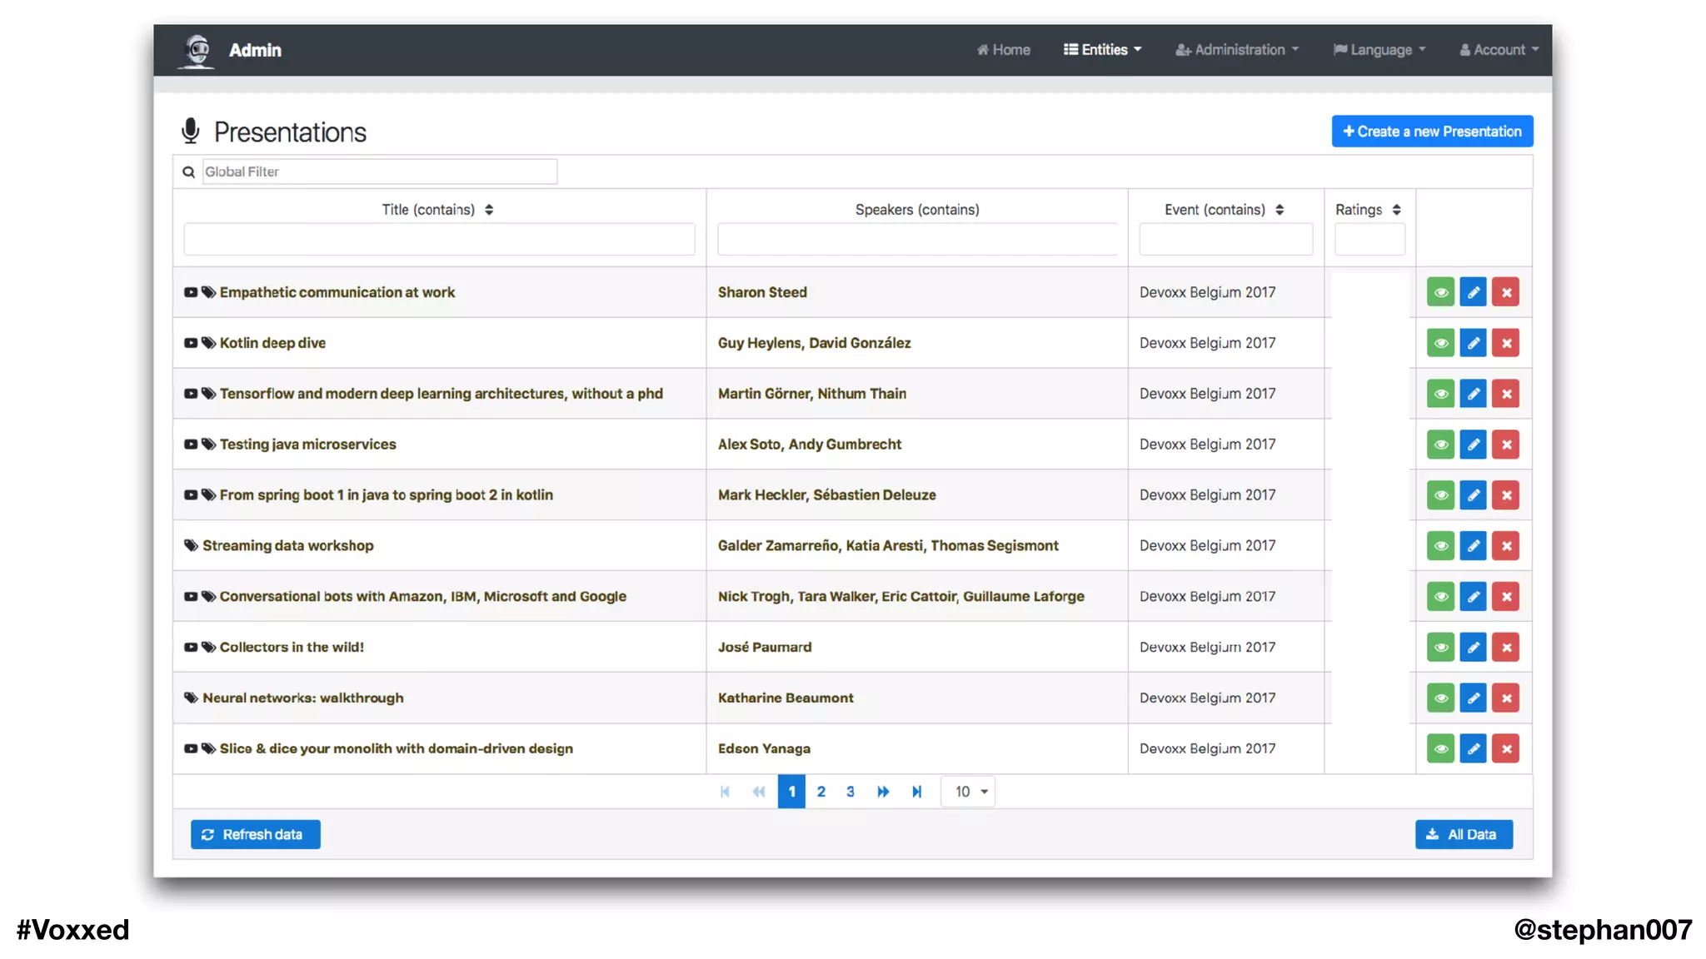Click into the Global Filter search field
Image resolution: width=1706 pixels, height=959 pixels.
click(379, 171)
